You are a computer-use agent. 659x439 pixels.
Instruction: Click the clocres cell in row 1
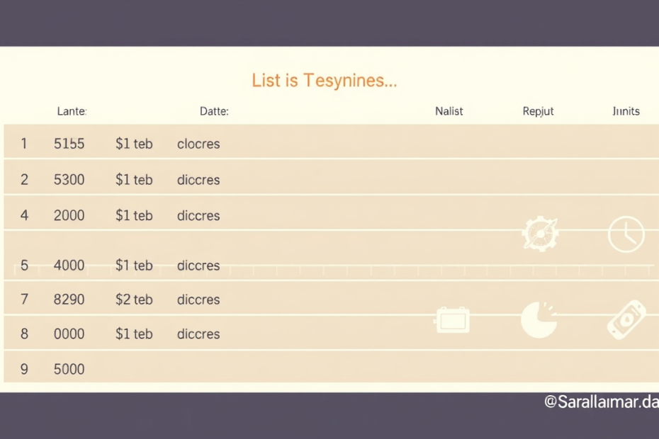point(198,144)
